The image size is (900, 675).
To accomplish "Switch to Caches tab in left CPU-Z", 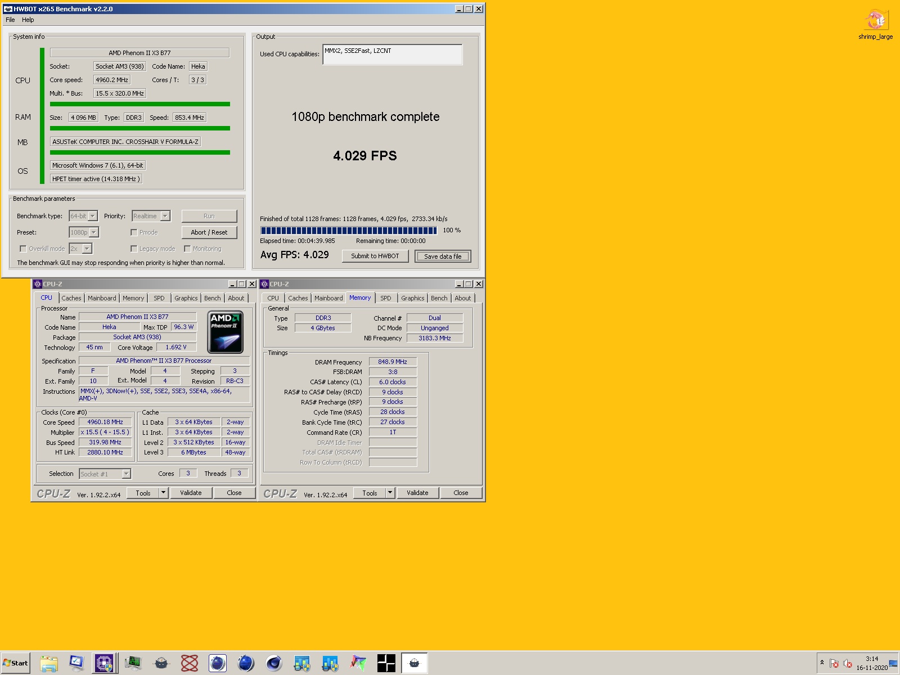I will point(71,298).
